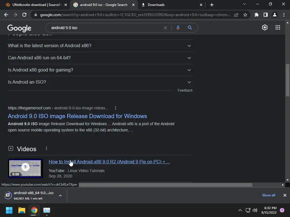Open Windows Start menu
The image size is (290, 217).
click(9, 210)
